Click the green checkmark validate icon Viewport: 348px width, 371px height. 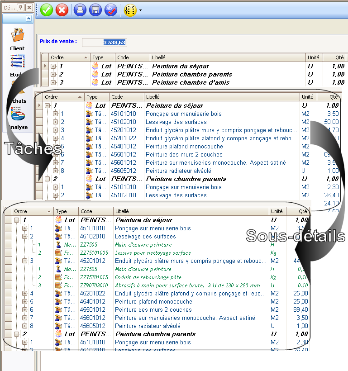(47, 10)
